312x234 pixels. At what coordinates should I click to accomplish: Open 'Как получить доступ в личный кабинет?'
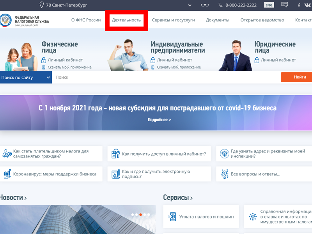164,154
